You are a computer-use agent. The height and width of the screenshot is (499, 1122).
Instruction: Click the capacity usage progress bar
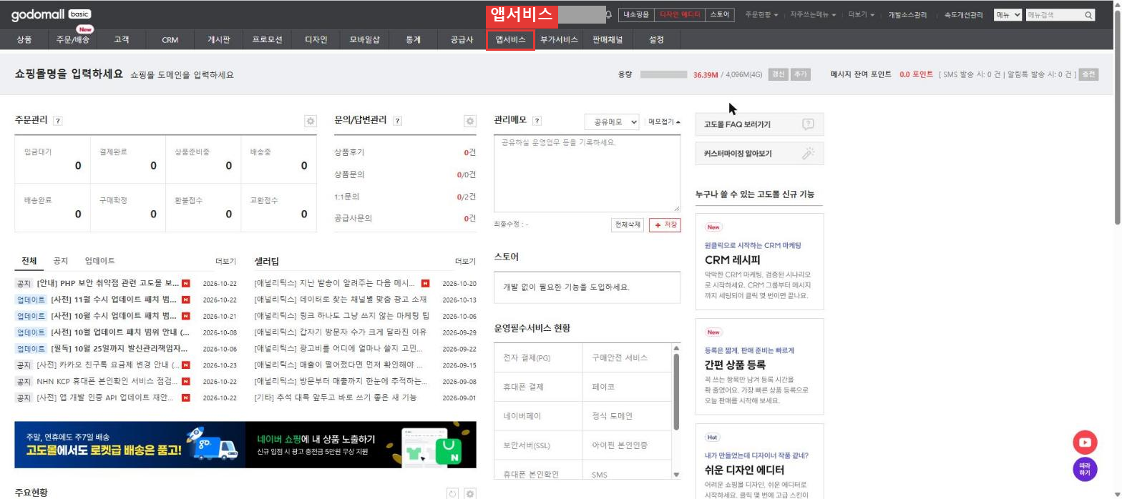(x=663, y=74)
